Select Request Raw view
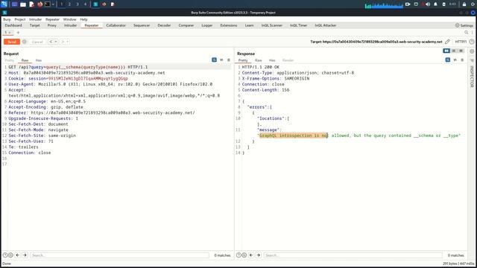This screenshot has height=268, width=477. tap(25, 60)
